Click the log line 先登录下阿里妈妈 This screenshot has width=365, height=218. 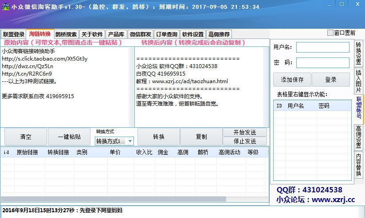(x=62, y=210)
